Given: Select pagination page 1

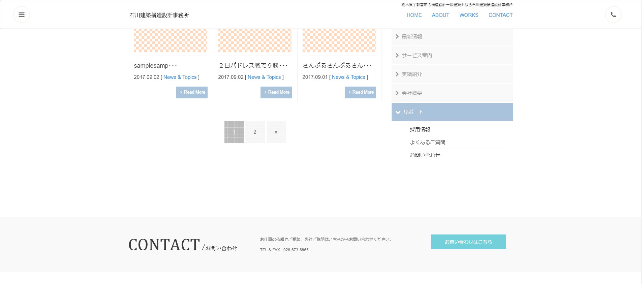Looking at the screenshot, I should pos(234,132).
